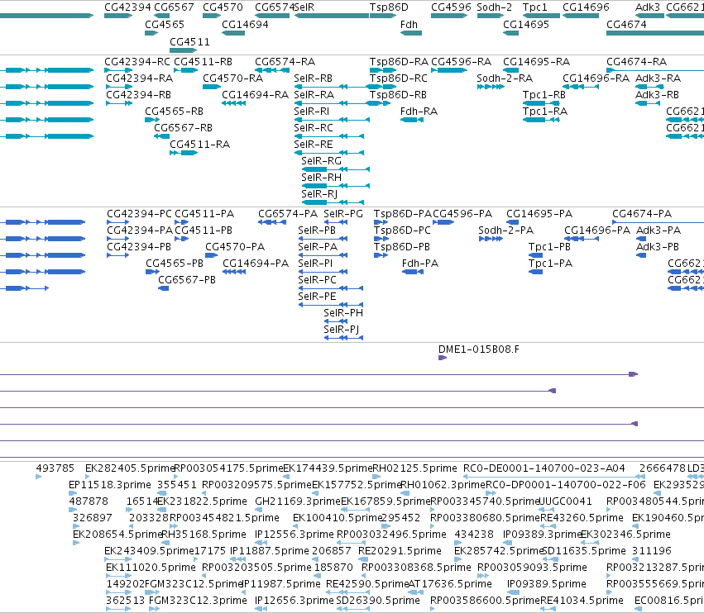Viewport: 704px width, 613px height.
Task: Select transcript Fdh-RA
Action: point(419,112)
